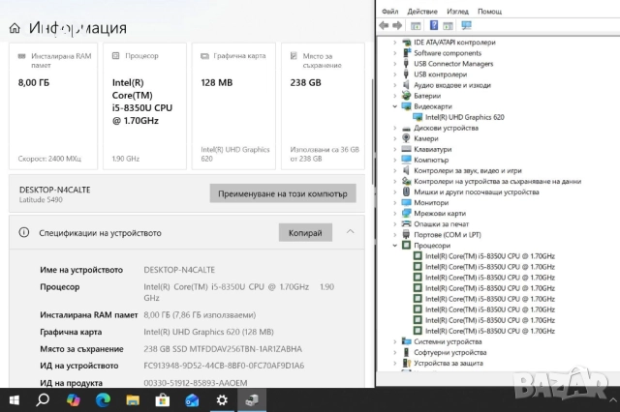The height and width of the screenshot is (412, 620).
Task: Select Контролери за звук, видео и игри
Action: [468, 170]
